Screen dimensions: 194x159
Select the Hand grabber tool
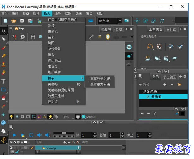pyautogui.click(x=3, y=131)
